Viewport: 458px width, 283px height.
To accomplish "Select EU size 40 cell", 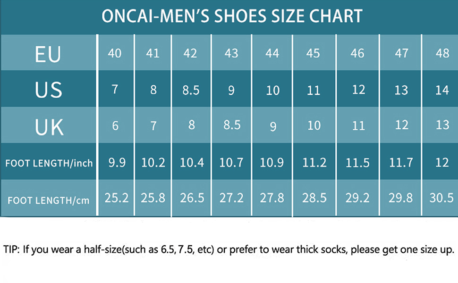I will tap(115, 53).
